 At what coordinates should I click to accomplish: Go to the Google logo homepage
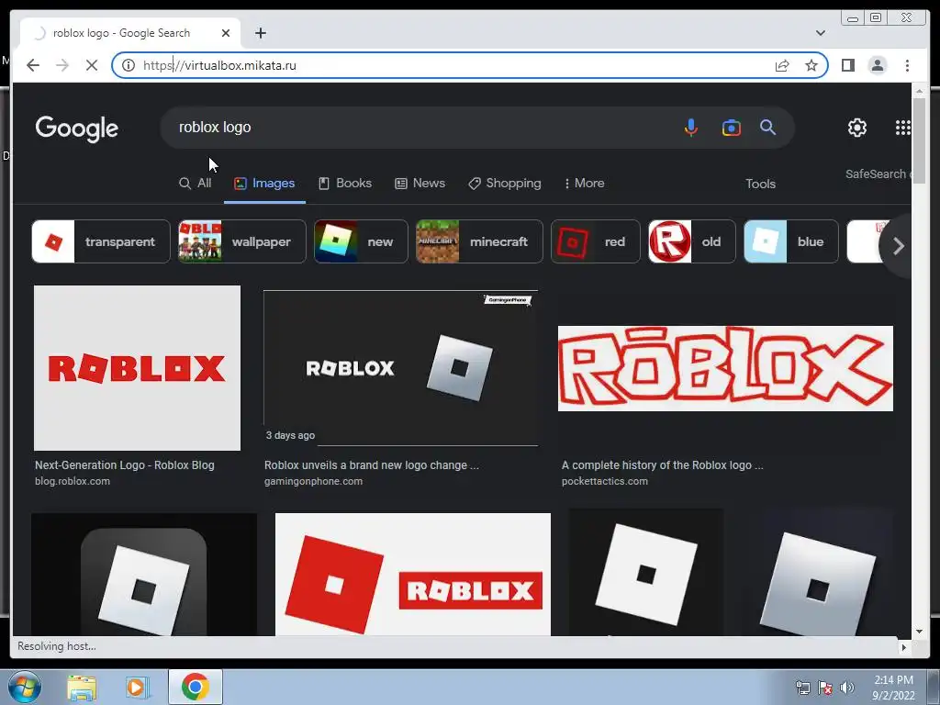tap(77, 129)
